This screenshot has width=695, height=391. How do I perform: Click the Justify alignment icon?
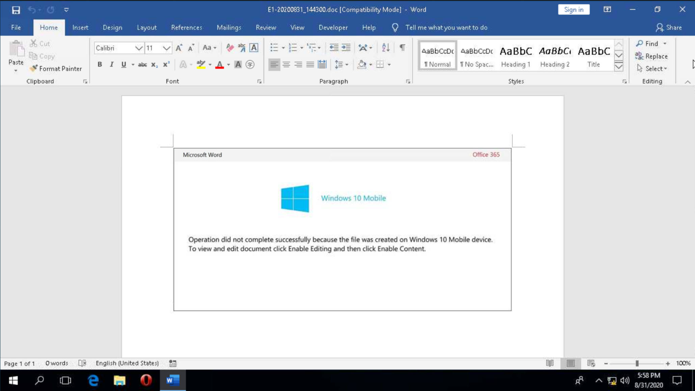[310, 64]
